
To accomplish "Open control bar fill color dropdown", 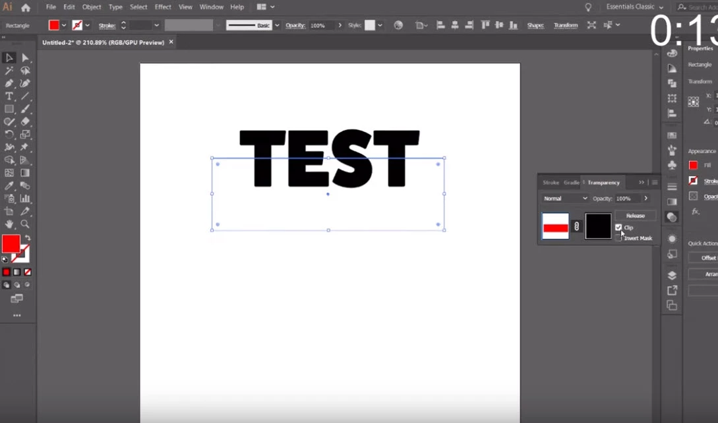I will tap(64, 26).
